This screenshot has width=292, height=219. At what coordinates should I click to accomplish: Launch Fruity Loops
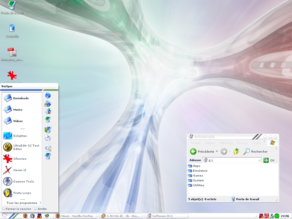pos(21,193)
